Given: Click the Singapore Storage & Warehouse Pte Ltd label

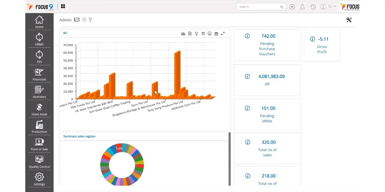Looking at the screenshot, I should (x=139, y=109).
